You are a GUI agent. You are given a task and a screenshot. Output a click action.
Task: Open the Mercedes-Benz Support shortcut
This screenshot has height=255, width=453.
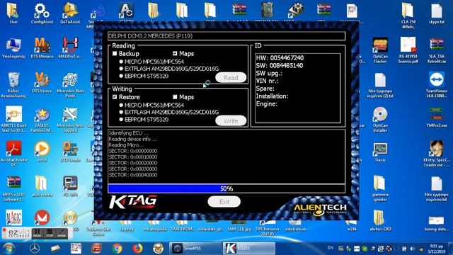[x=70, y=119]
